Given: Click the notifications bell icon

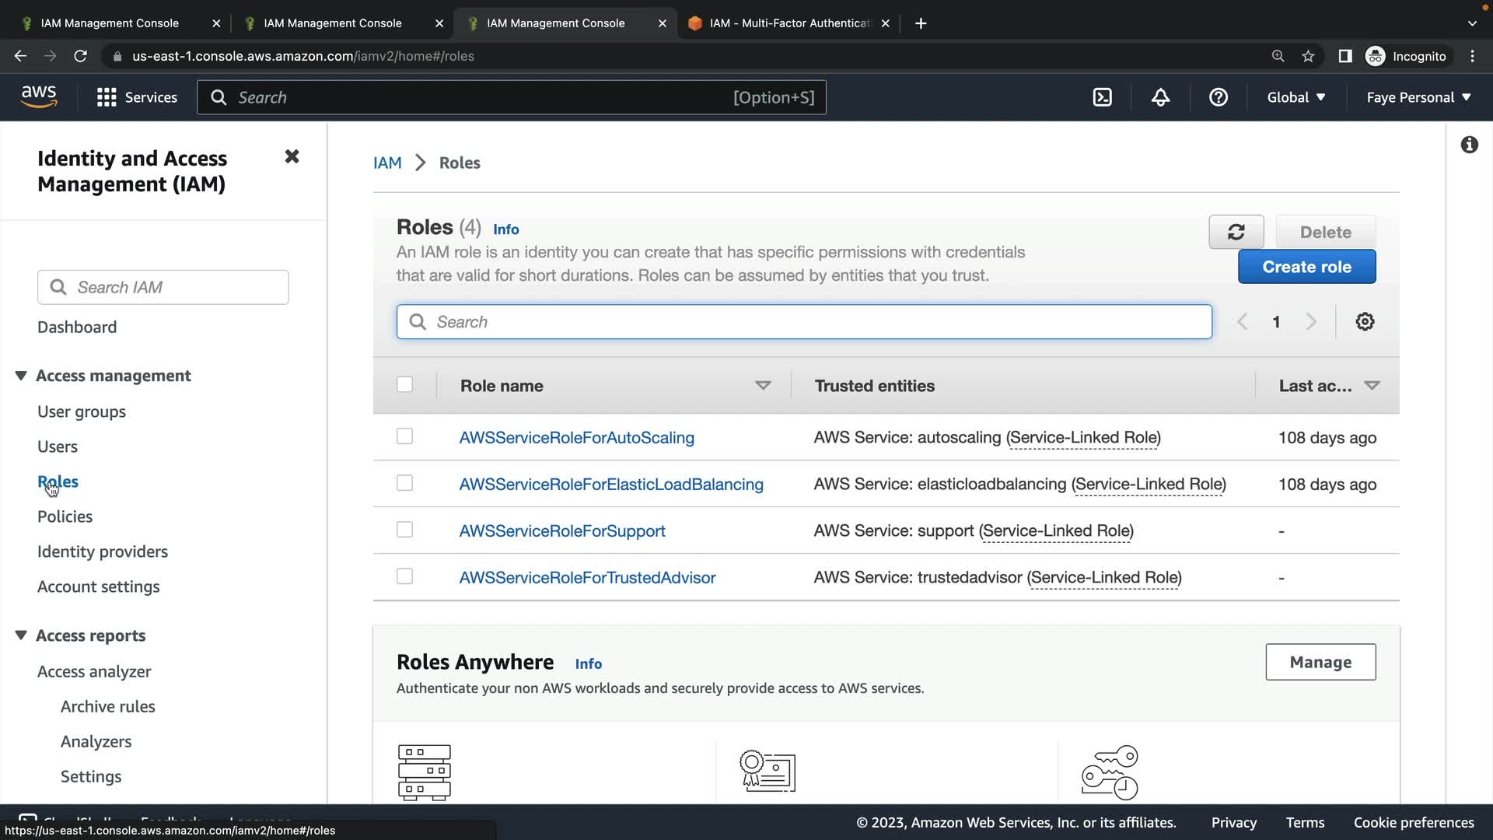Looking at the screenshot, I should coord(1160,97).
